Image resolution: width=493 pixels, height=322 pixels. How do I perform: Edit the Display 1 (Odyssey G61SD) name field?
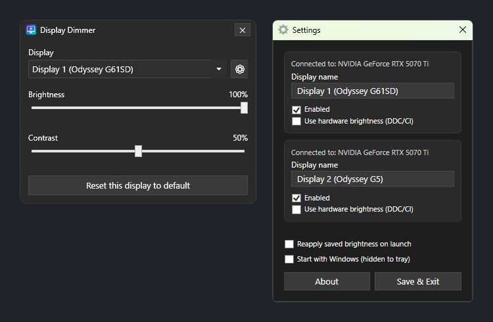tap(373, 91)
